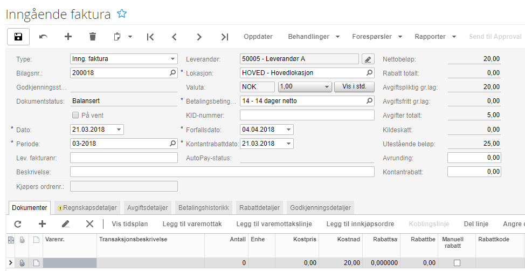The height and width of the screenshot is (271, 525).
Task: Click the attachment paperclip icon in the line row
Action: 22,263
